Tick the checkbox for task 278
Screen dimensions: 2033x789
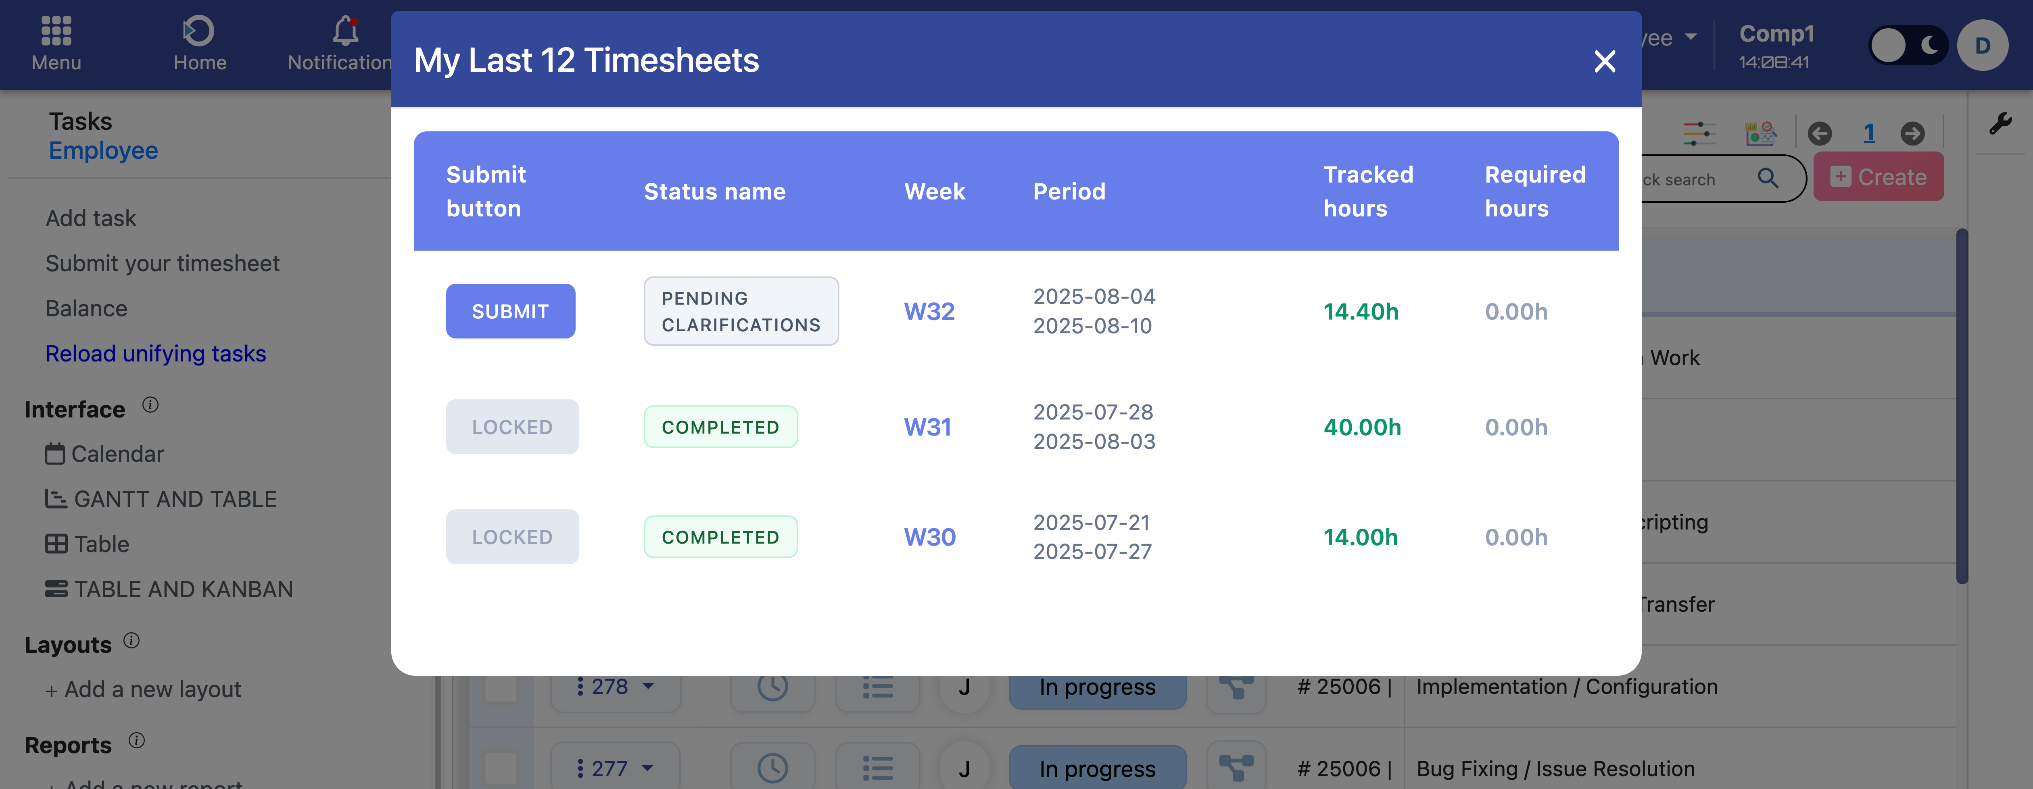500,687
